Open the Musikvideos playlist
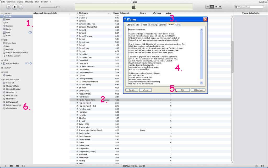This screenshot has width=268, height=168. coord(10,99)
